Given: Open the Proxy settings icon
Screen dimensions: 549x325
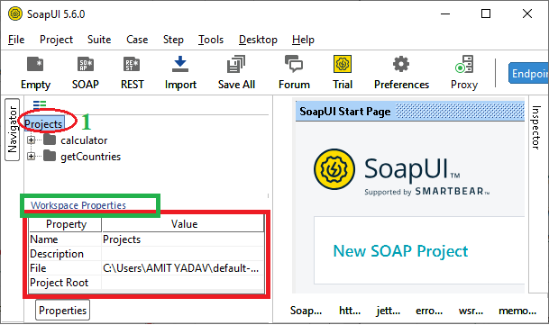Looking at the screenshot, I should click(x=464, y=64).
